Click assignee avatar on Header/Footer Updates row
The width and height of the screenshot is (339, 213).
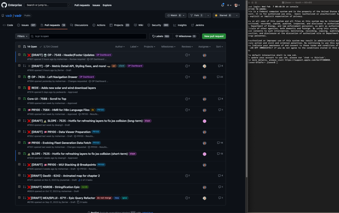[205, 55]
